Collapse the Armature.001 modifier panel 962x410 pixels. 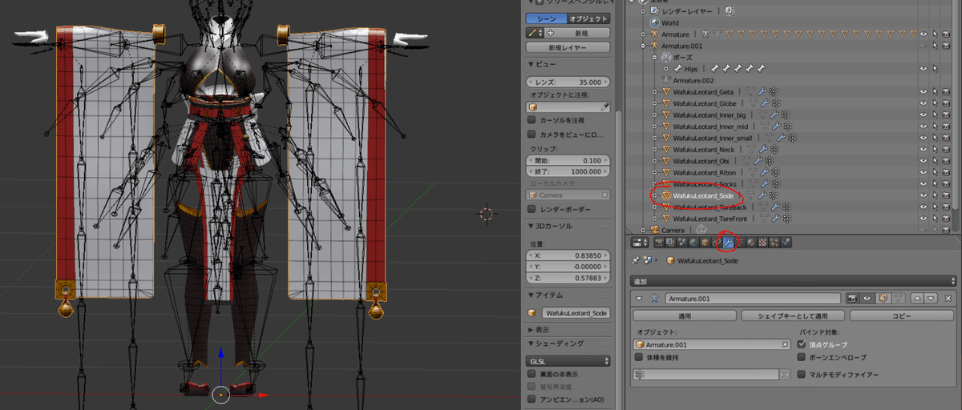click(x=639, y=299)
